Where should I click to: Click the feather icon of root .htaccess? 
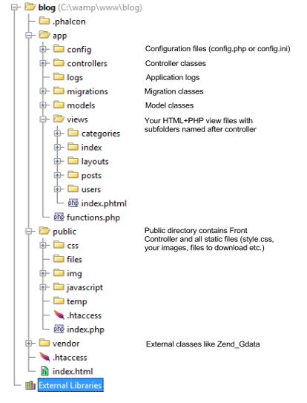44,357
